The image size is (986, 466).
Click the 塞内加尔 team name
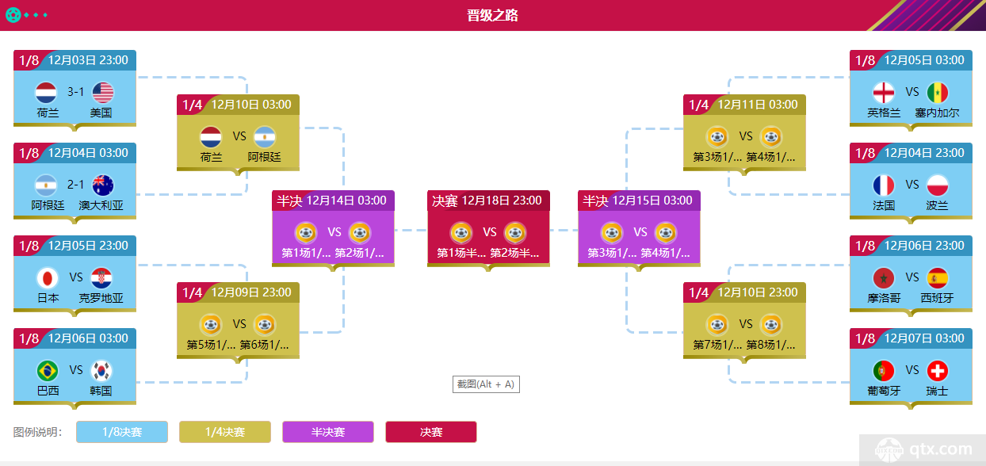pos(937,113)
